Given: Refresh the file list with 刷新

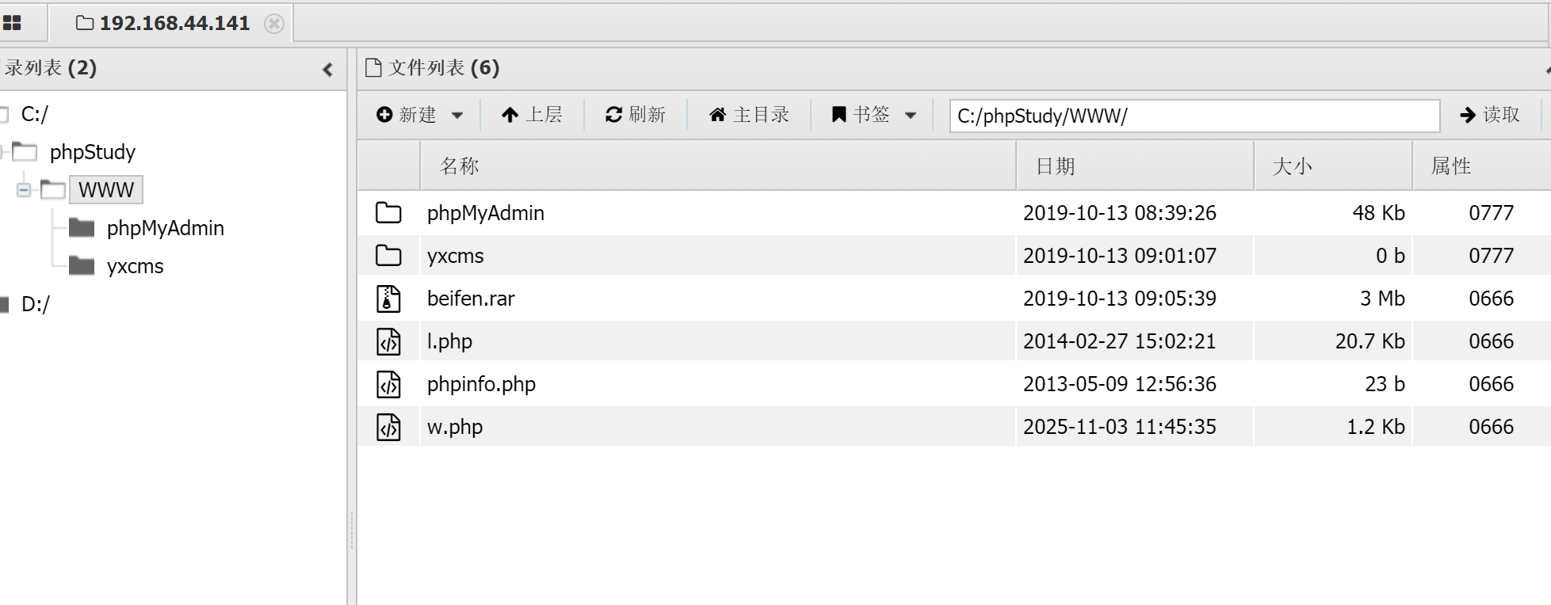Looking at the screenshot, I should (636, 115).
